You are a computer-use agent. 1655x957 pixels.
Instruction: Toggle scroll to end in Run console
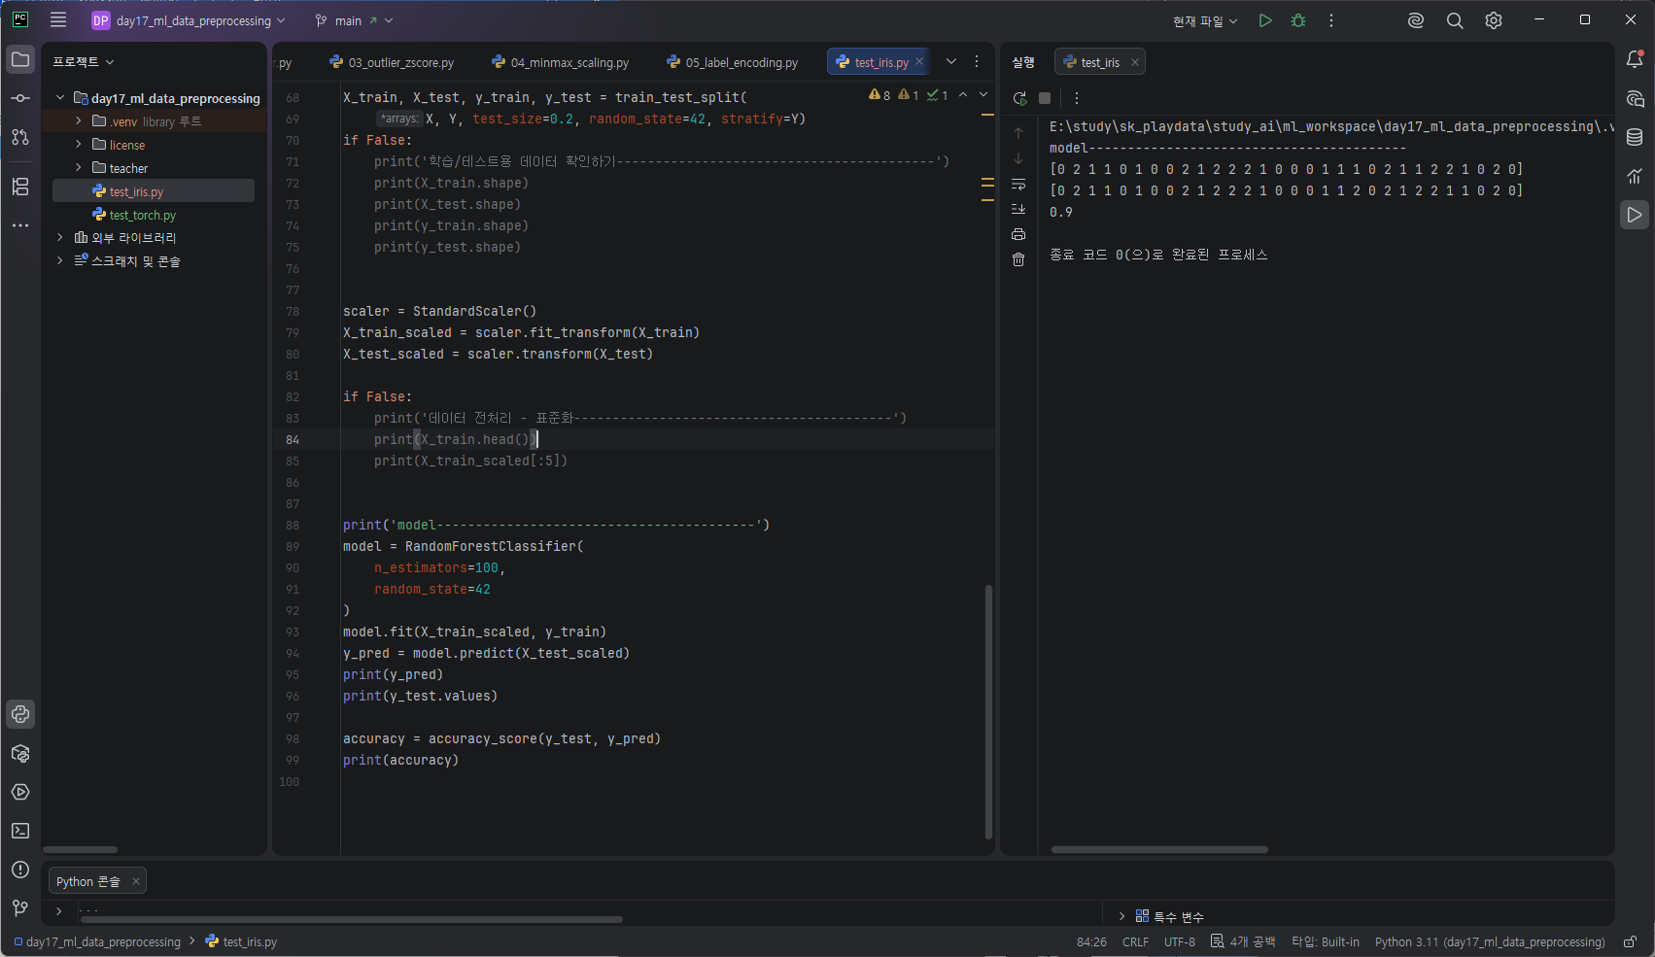(x=1018, y=209)
